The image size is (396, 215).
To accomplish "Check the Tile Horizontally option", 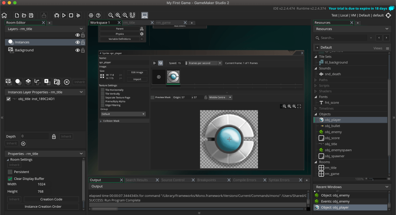I will [x=103, y=90].
